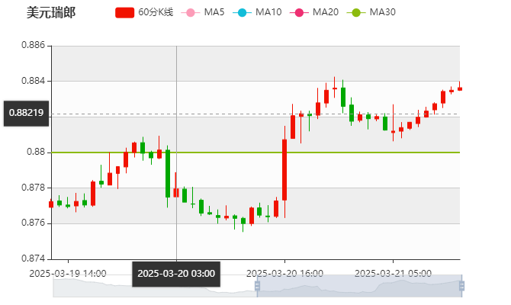Click the tall red candle near 2025-03-20 16:00
This screenshot has height=305, width=511.
[284, 169]
